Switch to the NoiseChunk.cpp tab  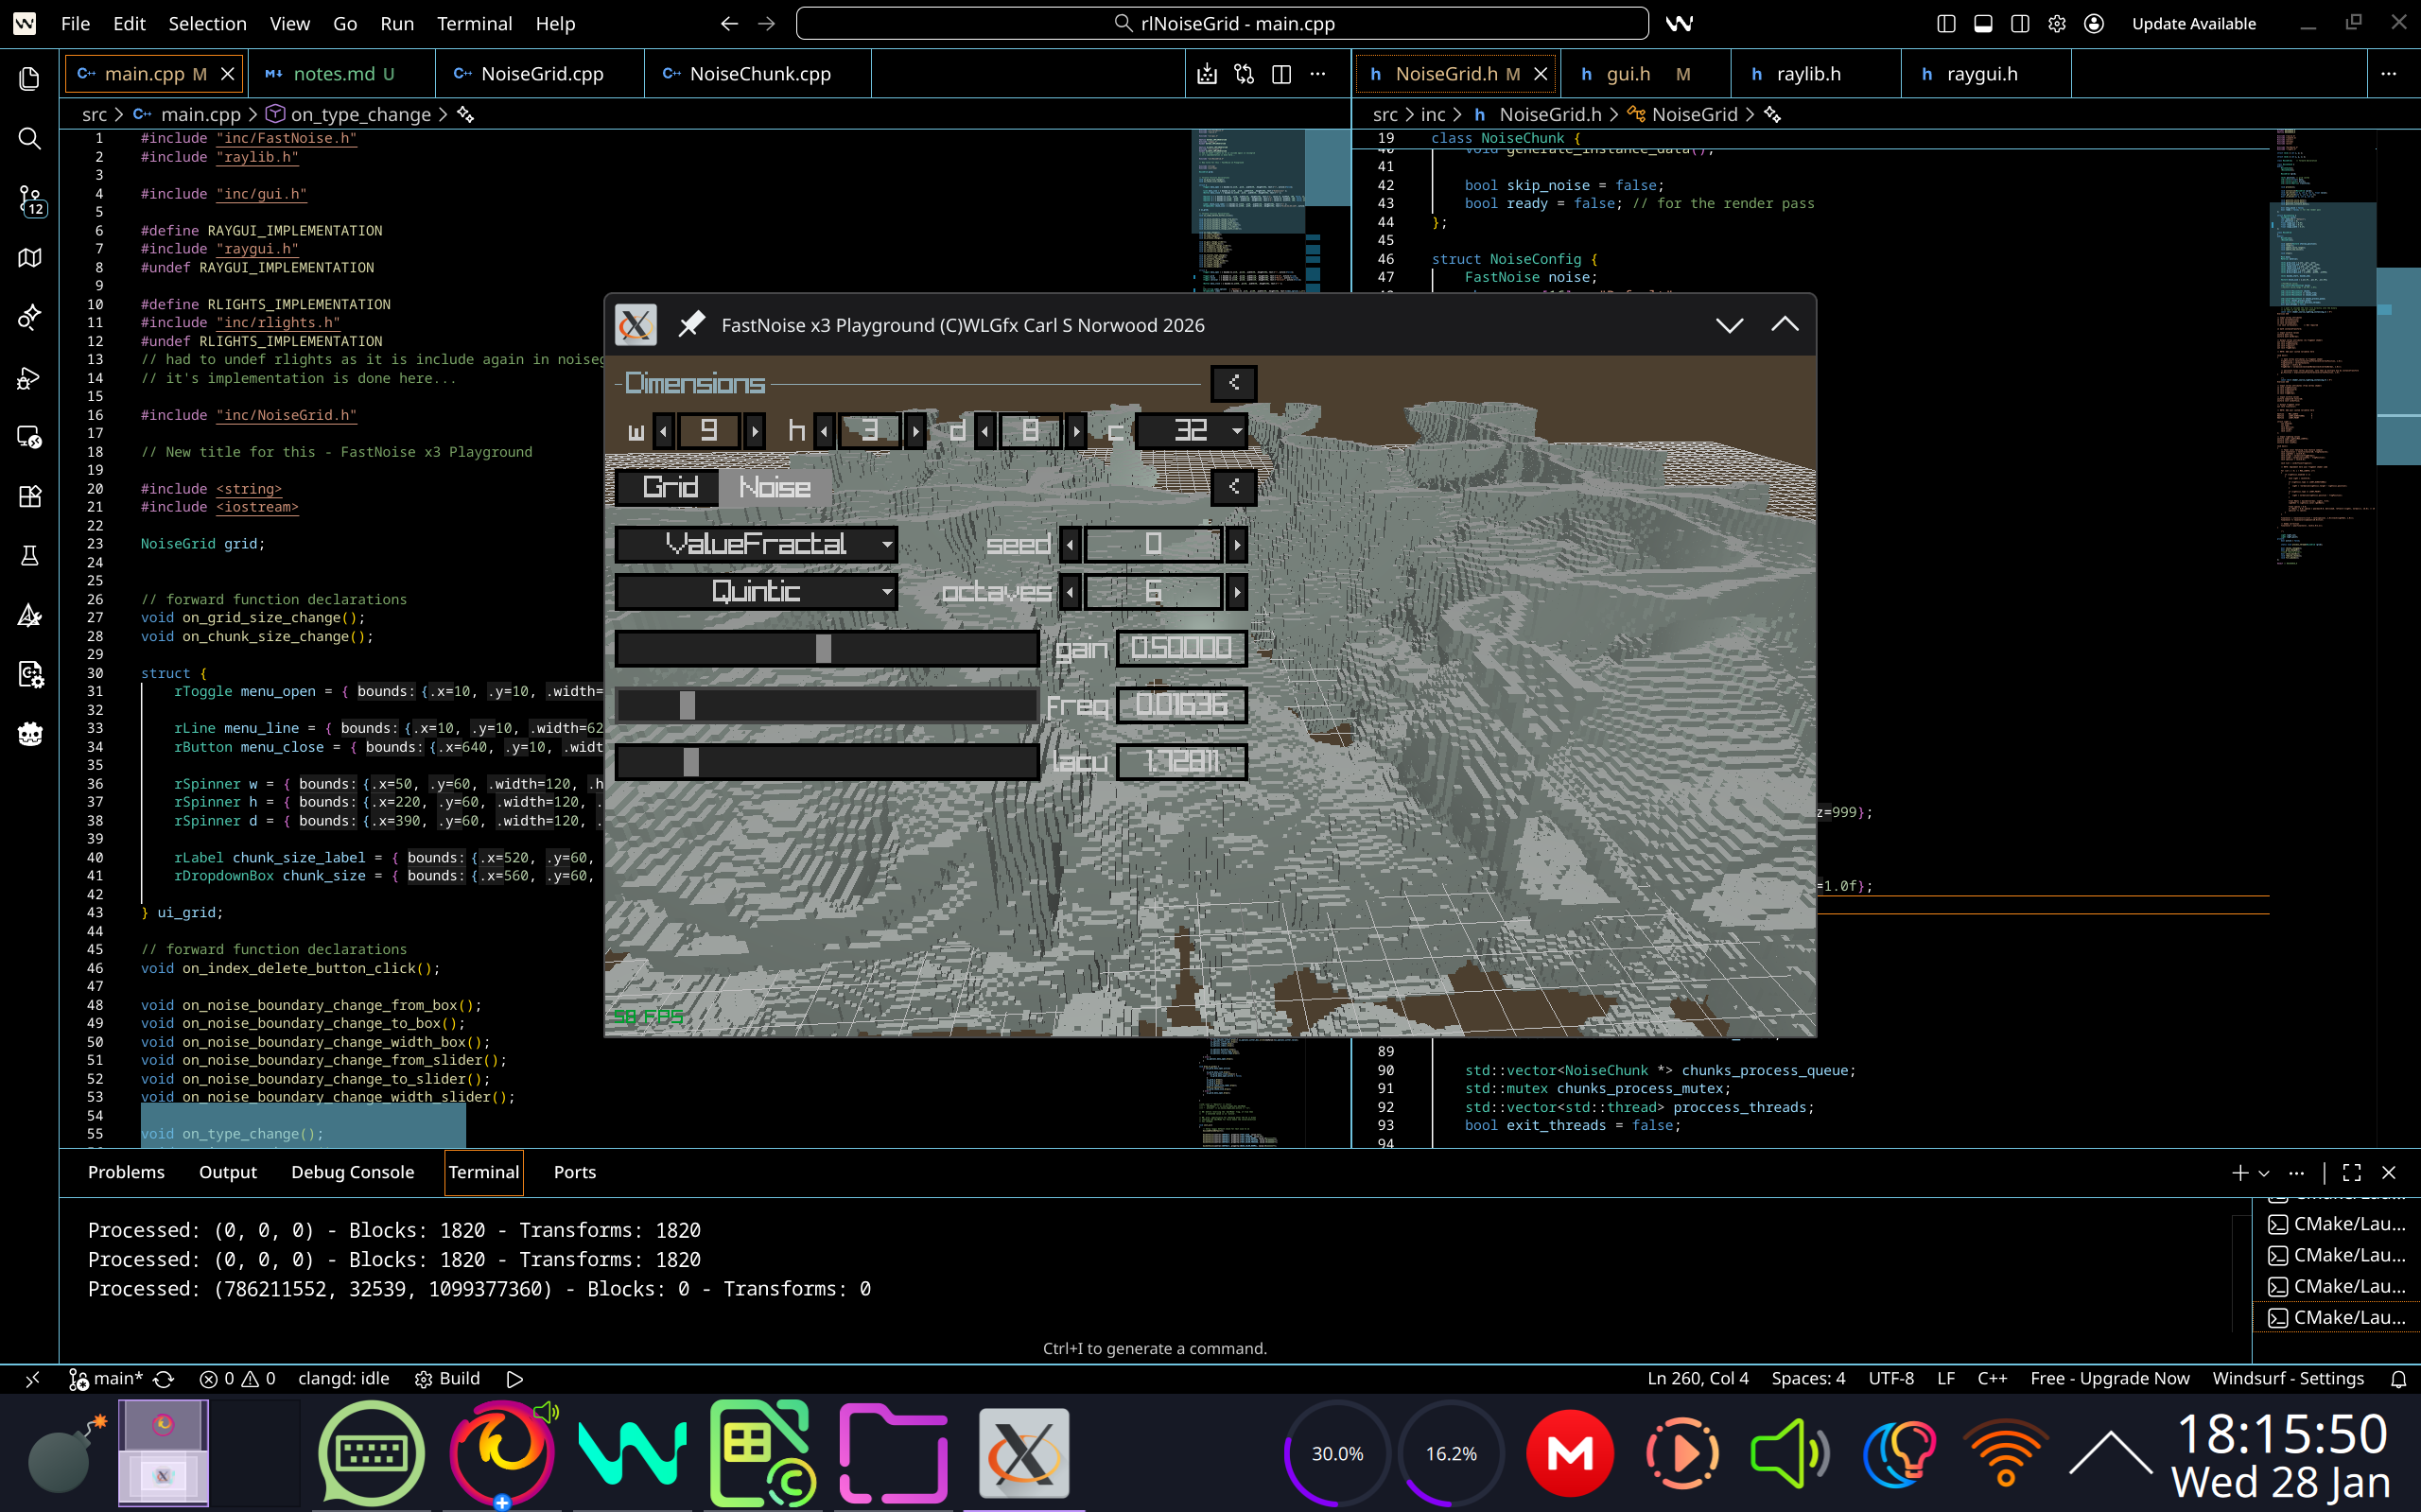759,74
